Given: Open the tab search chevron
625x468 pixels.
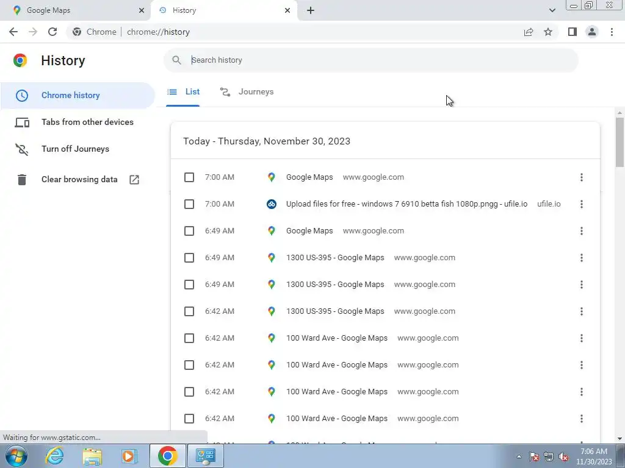Looking at the screenshot, I should pyautogui.click(x=552, y=10).
